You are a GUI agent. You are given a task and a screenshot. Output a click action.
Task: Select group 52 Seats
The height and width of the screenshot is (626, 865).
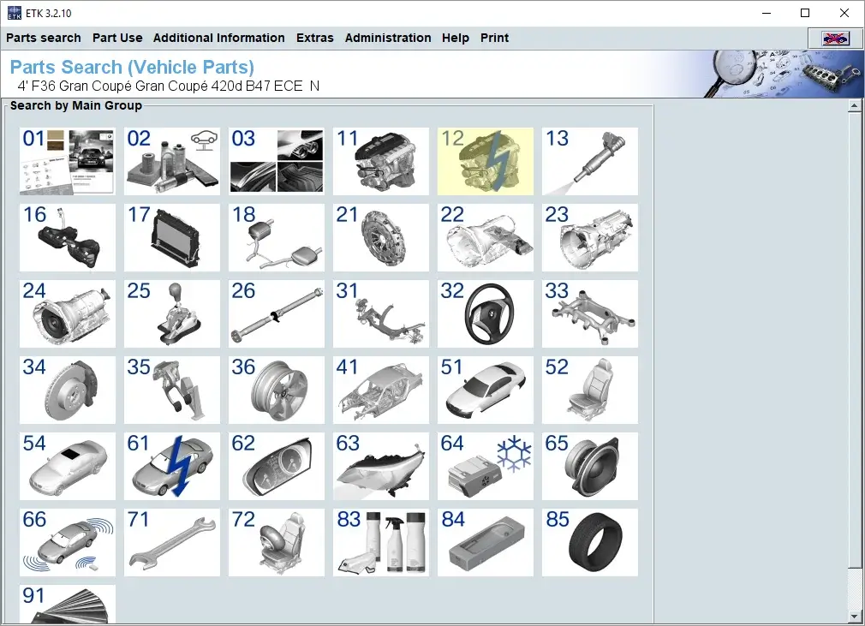pyautogui.click(x=589, y=390)
